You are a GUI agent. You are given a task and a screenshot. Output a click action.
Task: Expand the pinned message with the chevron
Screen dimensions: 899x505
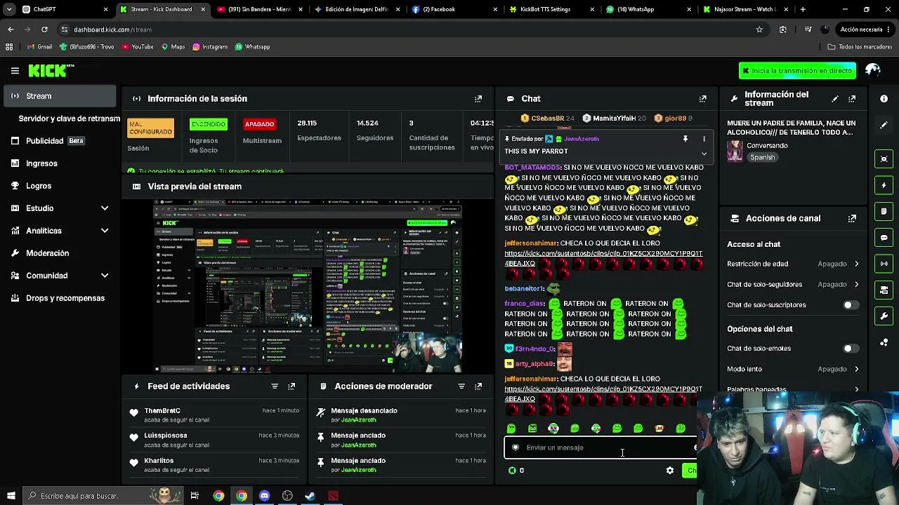704,154
